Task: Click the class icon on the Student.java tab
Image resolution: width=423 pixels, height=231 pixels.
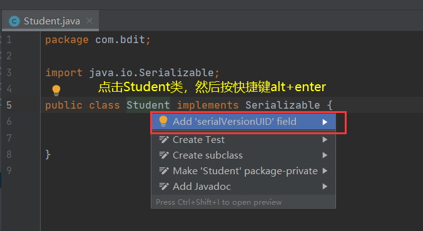Action: (14, 21)
